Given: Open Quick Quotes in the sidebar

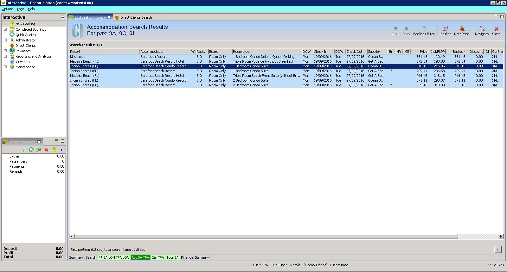Looking at the screenshot, I should tap(26, 35).
